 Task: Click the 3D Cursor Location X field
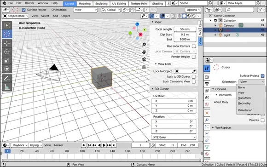coord(174,101)
